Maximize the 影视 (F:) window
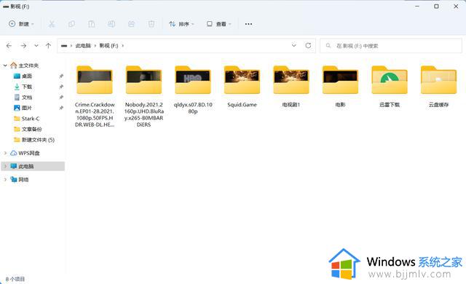The image size is (466, 284). pos(436,7)
